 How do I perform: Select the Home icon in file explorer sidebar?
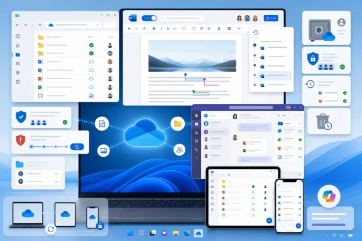click(18, 36)
